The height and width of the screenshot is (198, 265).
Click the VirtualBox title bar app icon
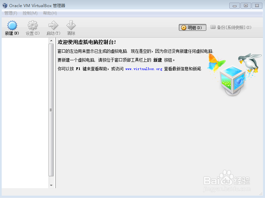5,5
